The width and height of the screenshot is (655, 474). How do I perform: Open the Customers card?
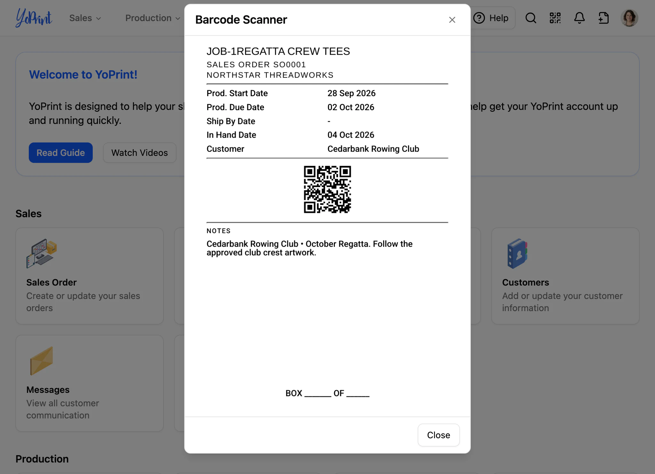[565, 276]
